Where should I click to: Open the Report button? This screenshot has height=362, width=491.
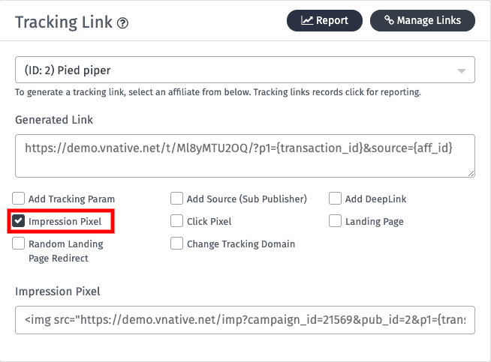[324, 21]
